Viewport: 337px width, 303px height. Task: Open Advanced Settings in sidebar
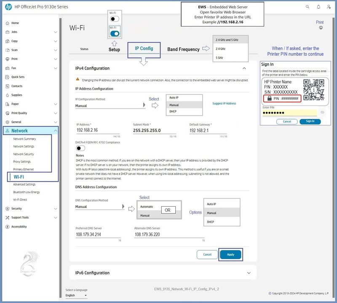pyautogui.click(x=24, y=184)
